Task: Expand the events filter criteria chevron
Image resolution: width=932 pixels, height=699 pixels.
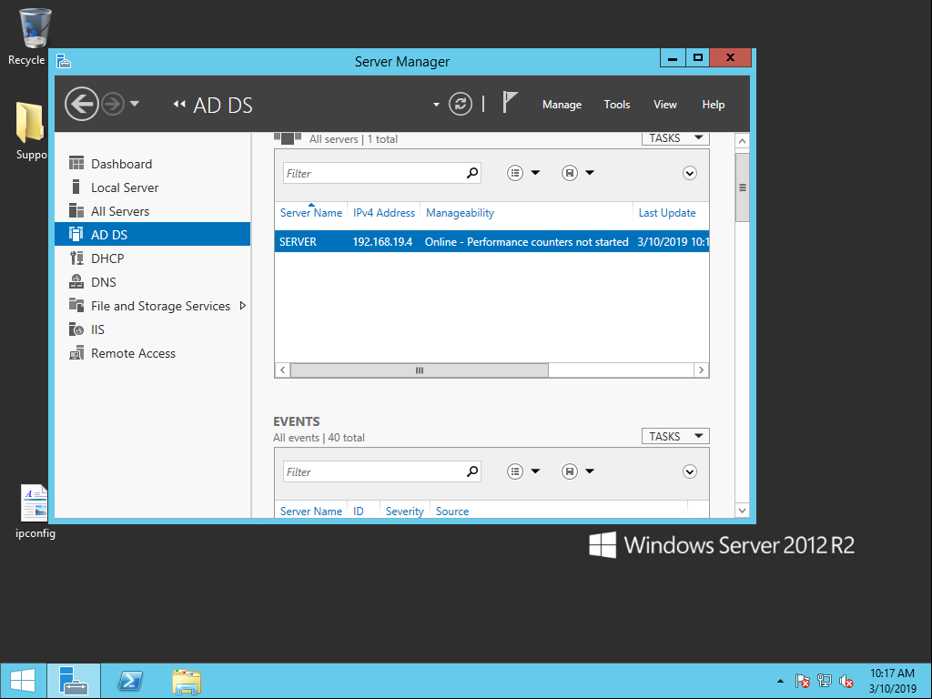Action: (690, 471)
